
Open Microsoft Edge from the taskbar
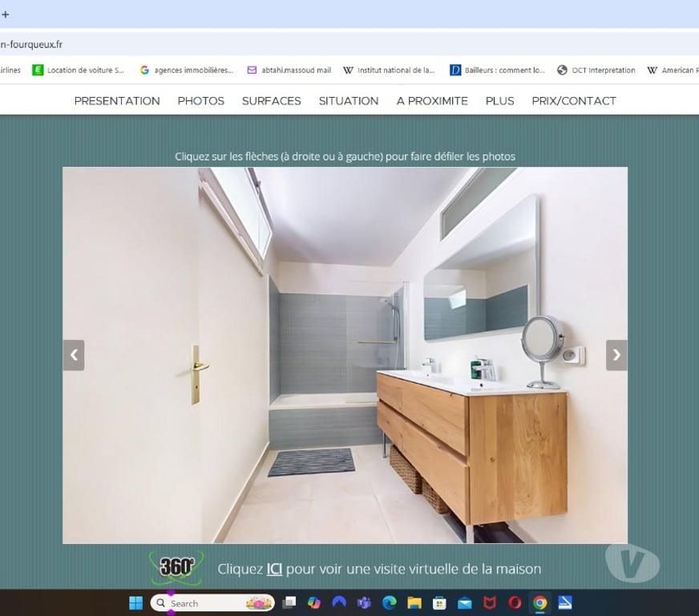[390, 603]
